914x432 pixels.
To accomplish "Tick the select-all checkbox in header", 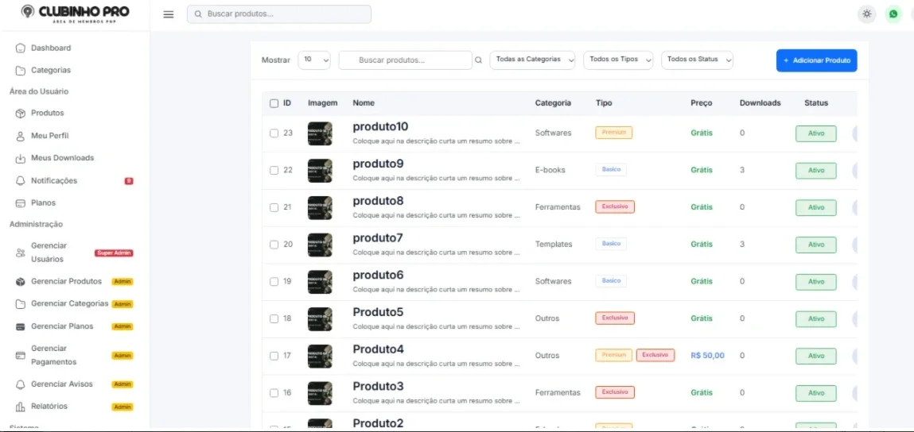I will click(274, 103).
